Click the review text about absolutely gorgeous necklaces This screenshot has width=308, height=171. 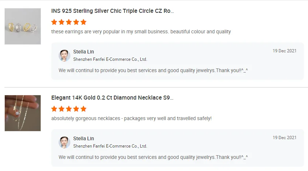131,118
